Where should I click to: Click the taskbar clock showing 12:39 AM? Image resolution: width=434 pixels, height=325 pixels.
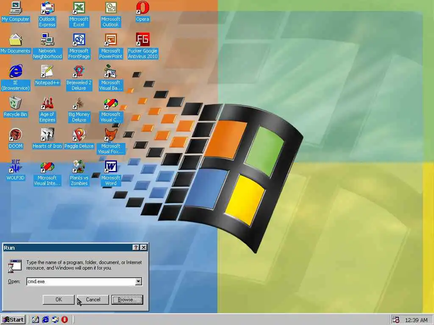click(416, 320)
